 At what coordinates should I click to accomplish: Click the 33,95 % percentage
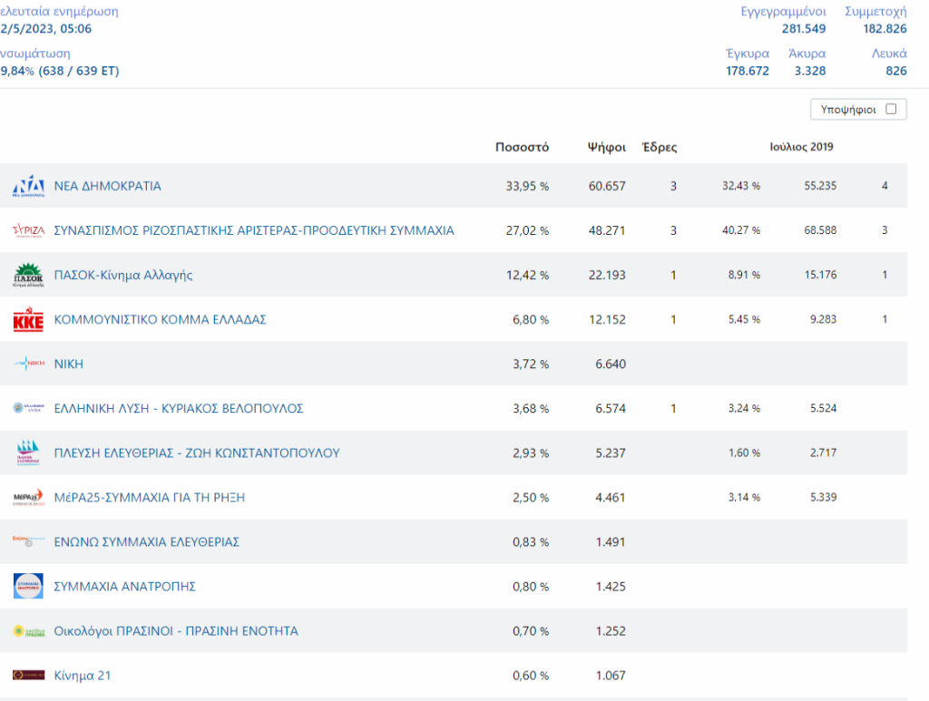[527, 186]
